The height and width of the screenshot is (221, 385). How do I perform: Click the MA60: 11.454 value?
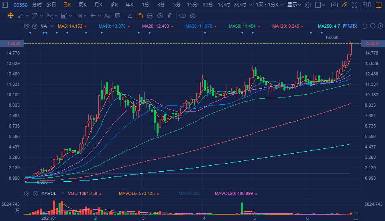[x=242, y=26]
